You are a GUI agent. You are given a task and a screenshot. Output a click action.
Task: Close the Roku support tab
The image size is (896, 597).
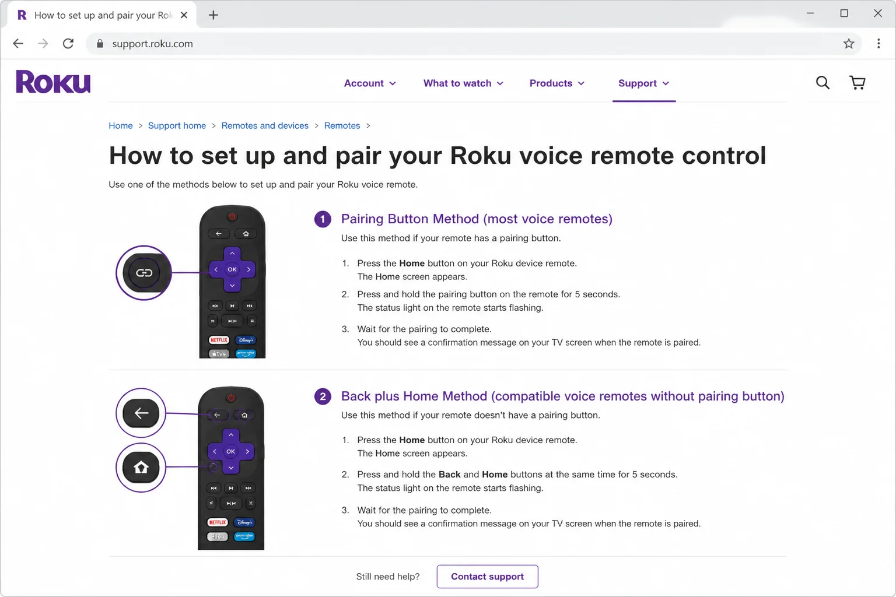(x=184, y=15)
